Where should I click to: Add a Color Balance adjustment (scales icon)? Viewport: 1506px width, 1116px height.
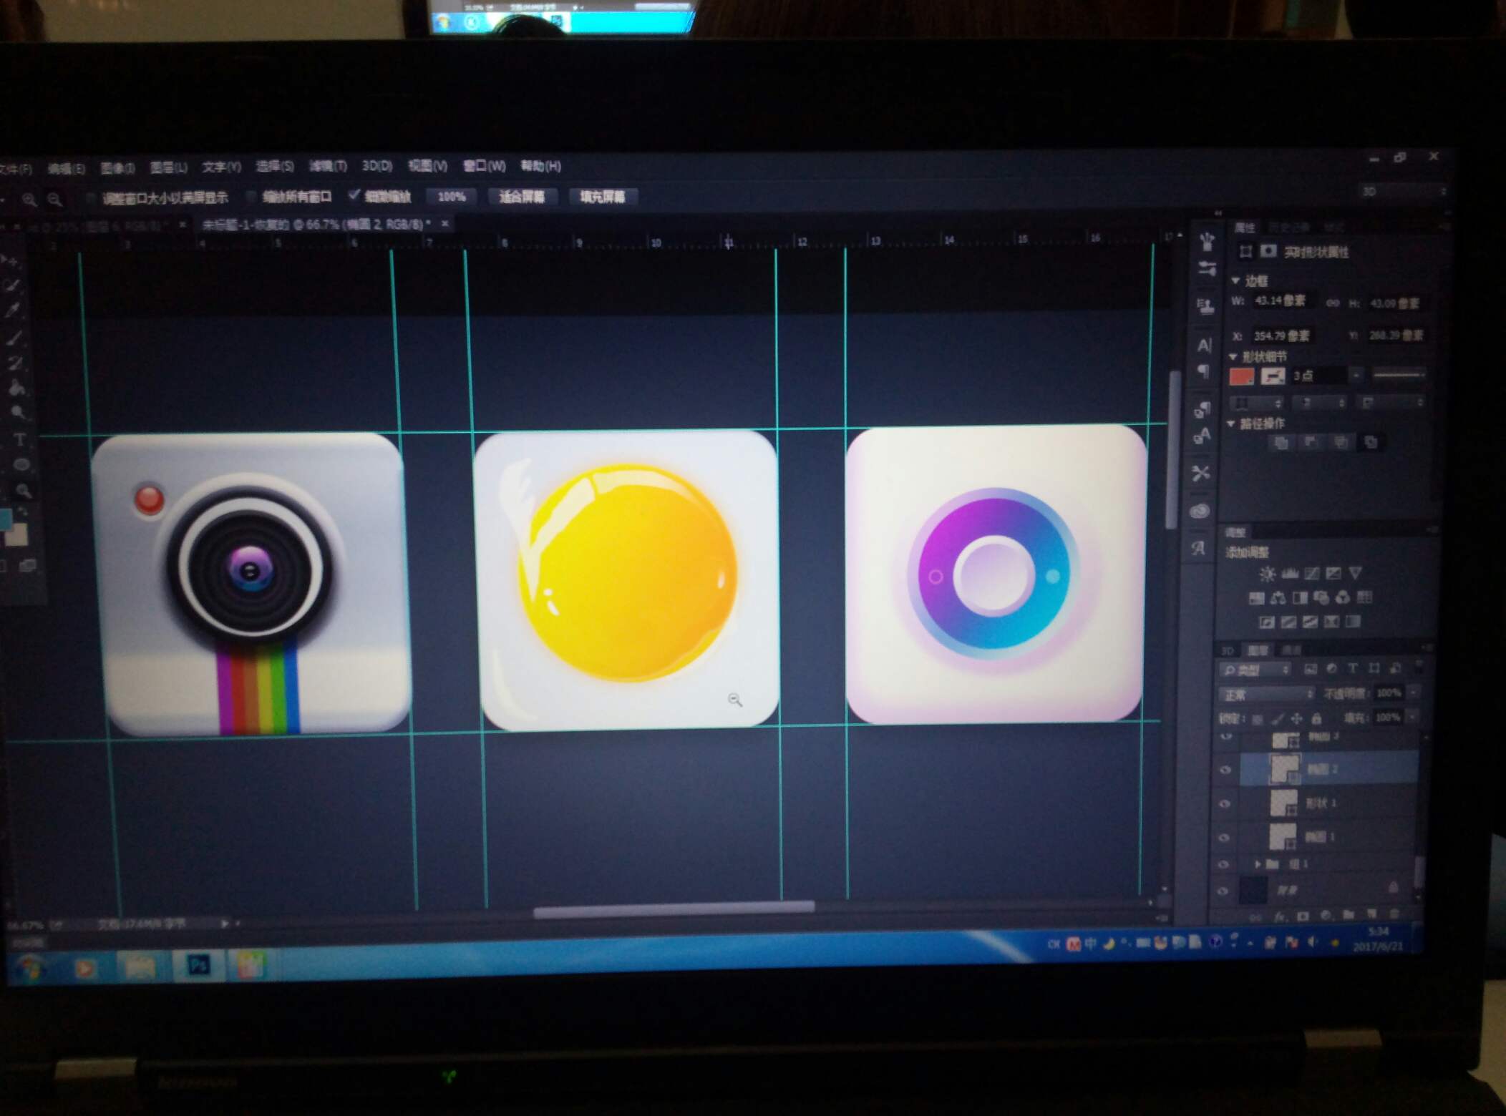point(1278,597)
